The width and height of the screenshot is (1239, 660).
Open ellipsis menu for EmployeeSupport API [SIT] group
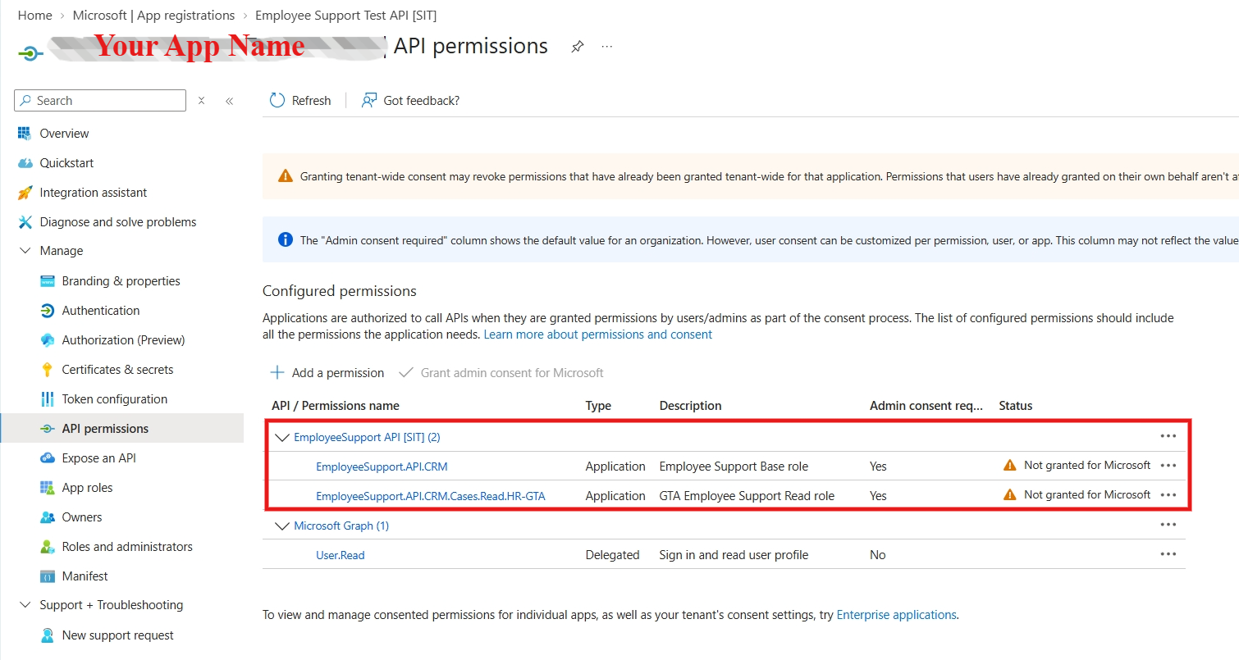[1168, 436]
